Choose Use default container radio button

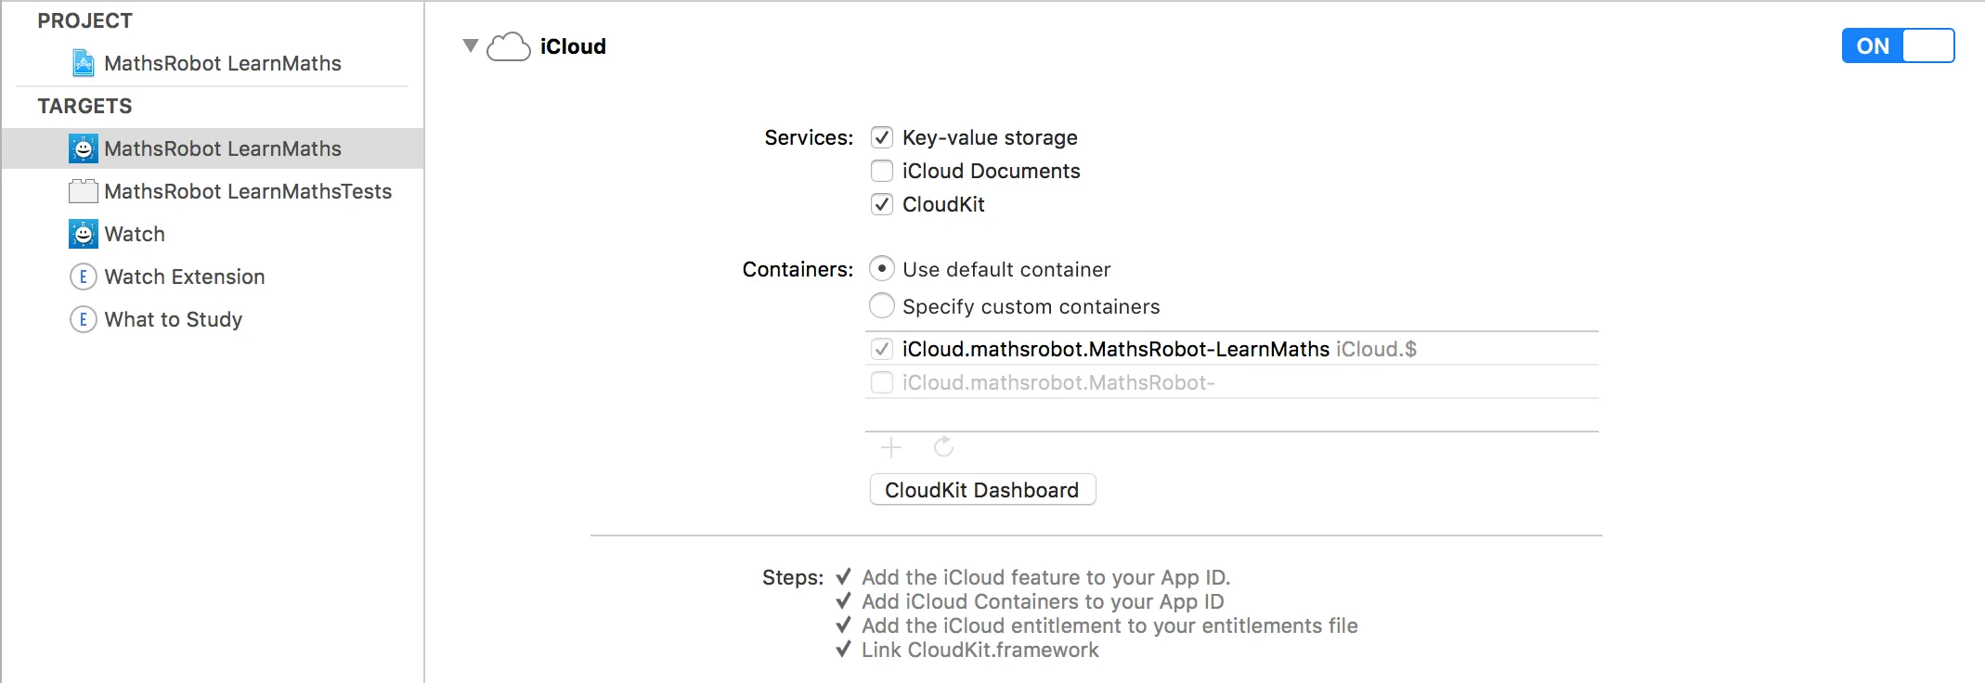coord(882,269)
